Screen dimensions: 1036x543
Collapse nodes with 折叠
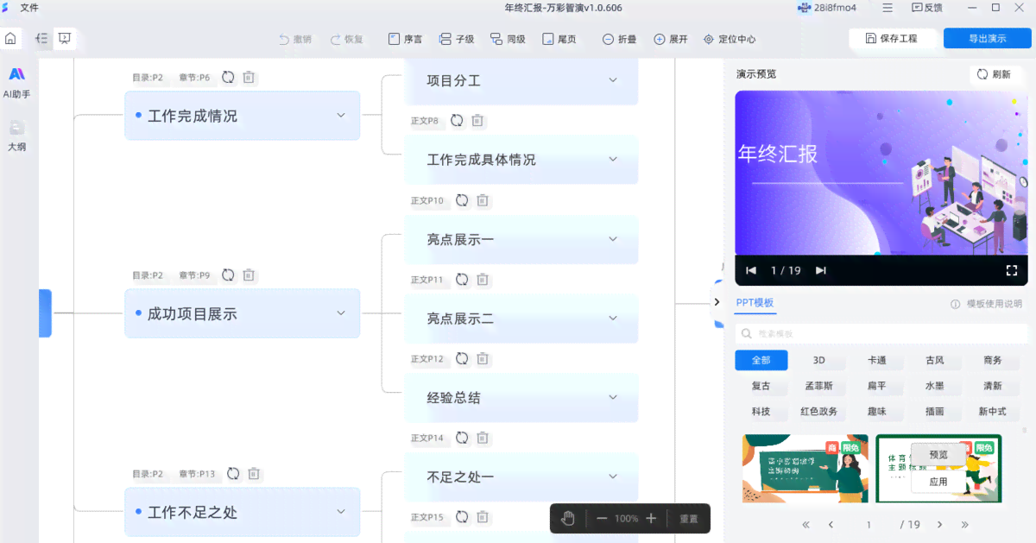click(619, 39)
